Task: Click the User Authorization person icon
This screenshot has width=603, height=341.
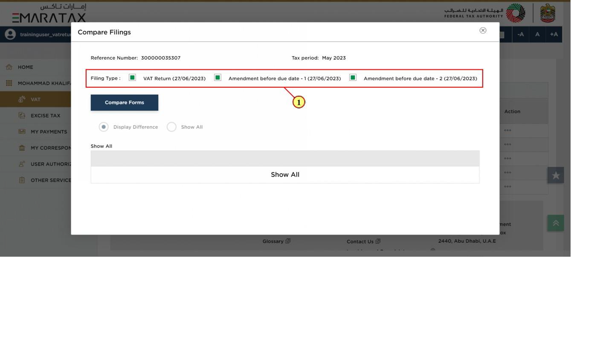Action: 22,164
